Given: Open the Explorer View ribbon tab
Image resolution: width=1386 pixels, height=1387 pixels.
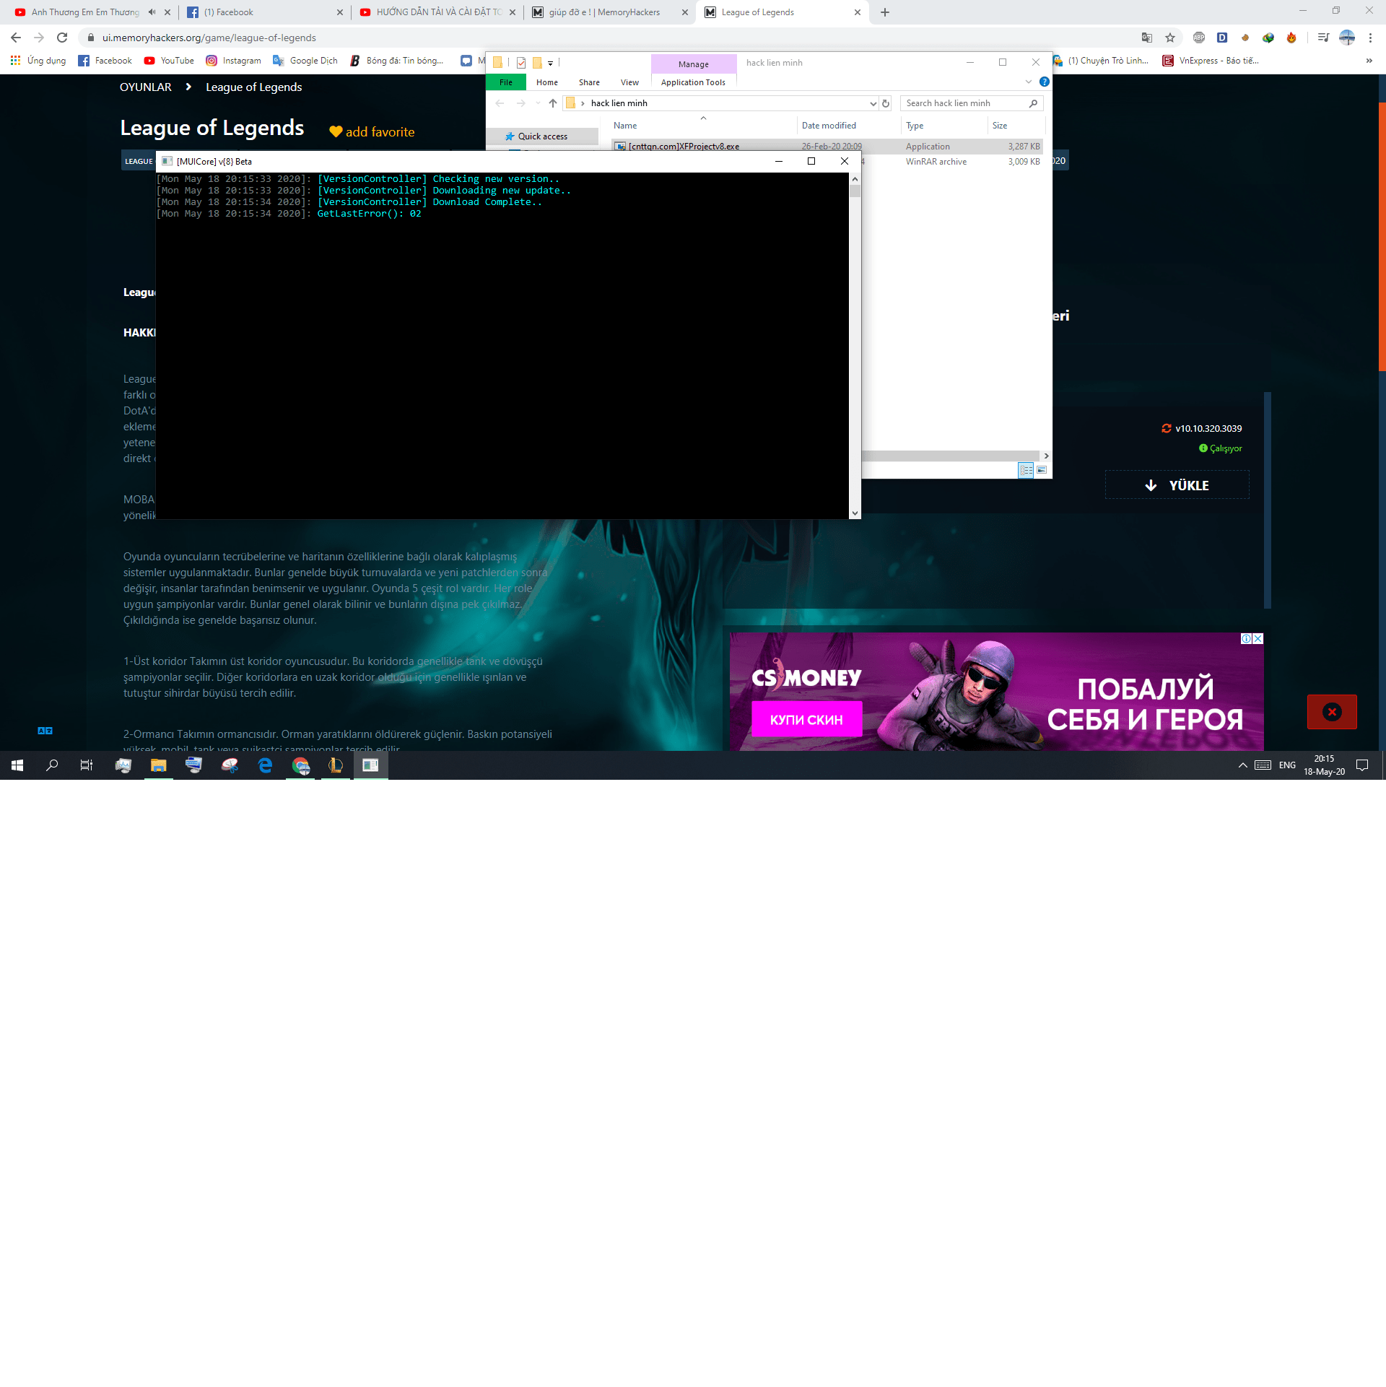Looking at the screenshot, I should [629, 82].
